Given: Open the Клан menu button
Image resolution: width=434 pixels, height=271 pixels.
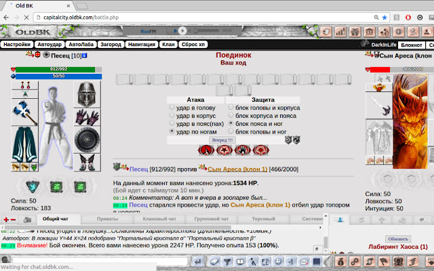Looking at the screenshot, I should [x=168, y=45].
